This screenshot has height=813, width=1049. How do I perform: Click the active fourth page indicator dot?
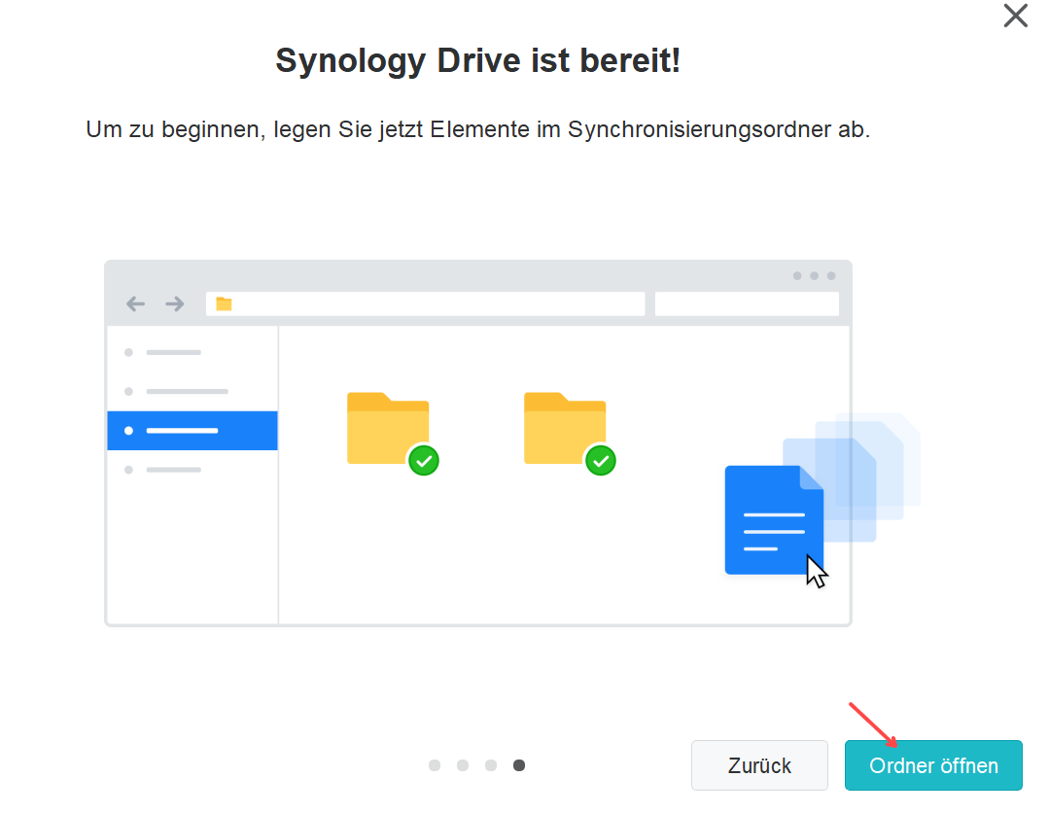point(519,765)
